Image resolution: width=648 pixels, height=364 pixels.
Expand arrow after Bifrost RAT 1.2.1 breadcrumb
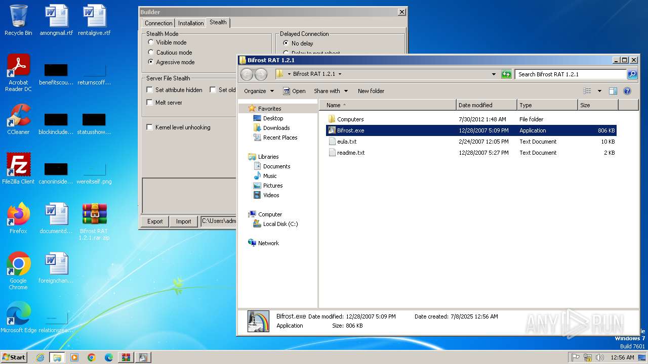pos(340,74)
